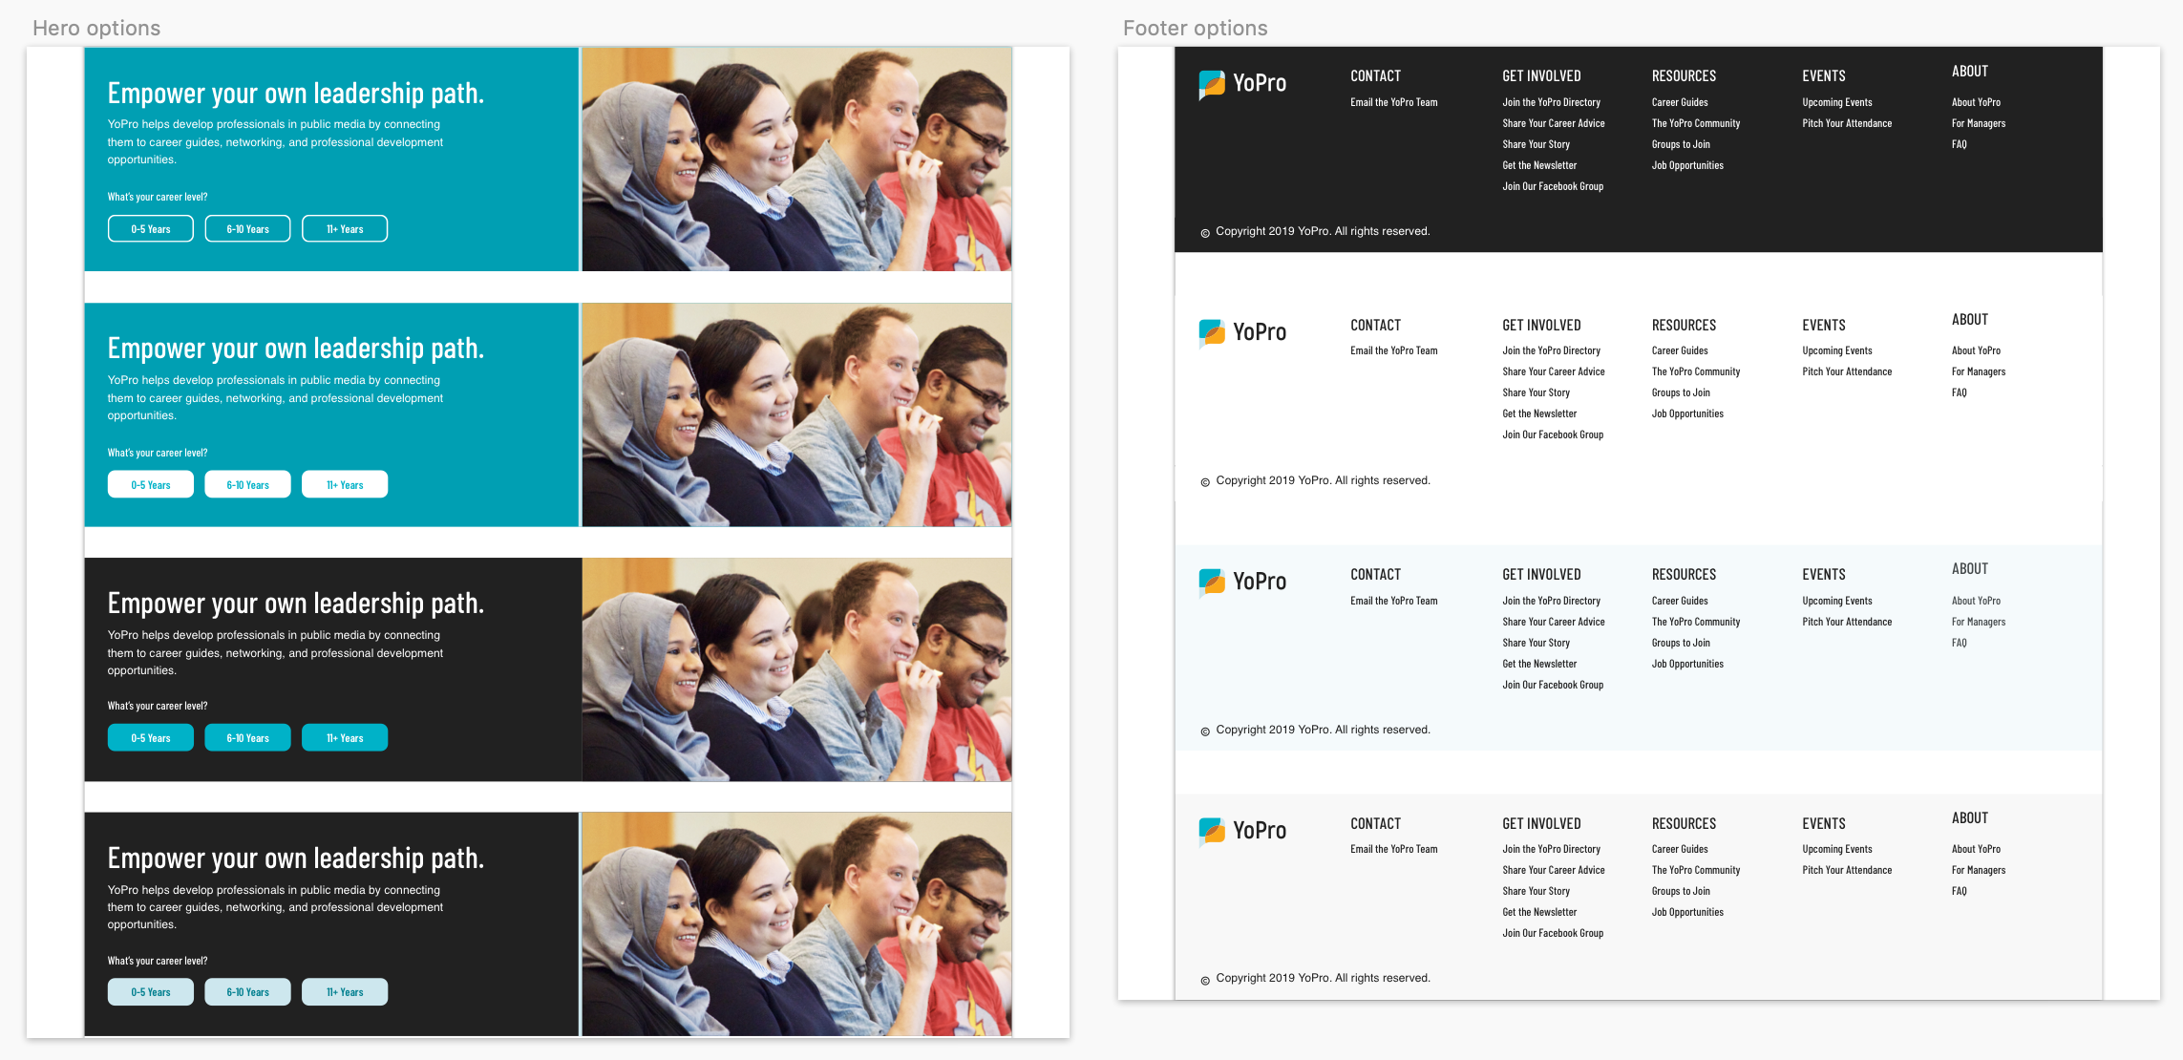Click About YoPro footer section label

tap(1976, 101)
